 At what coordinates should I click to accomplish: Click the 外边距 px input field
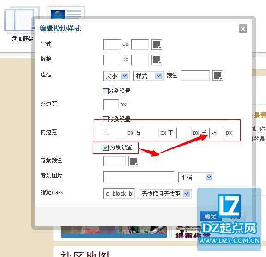pos(111,104)
